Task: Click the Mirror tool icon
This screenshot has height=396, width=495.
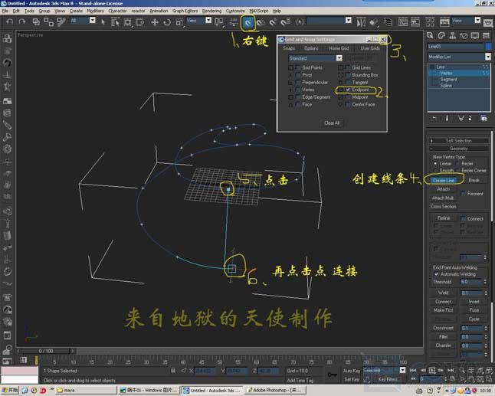Action: (x=361, y=22)
